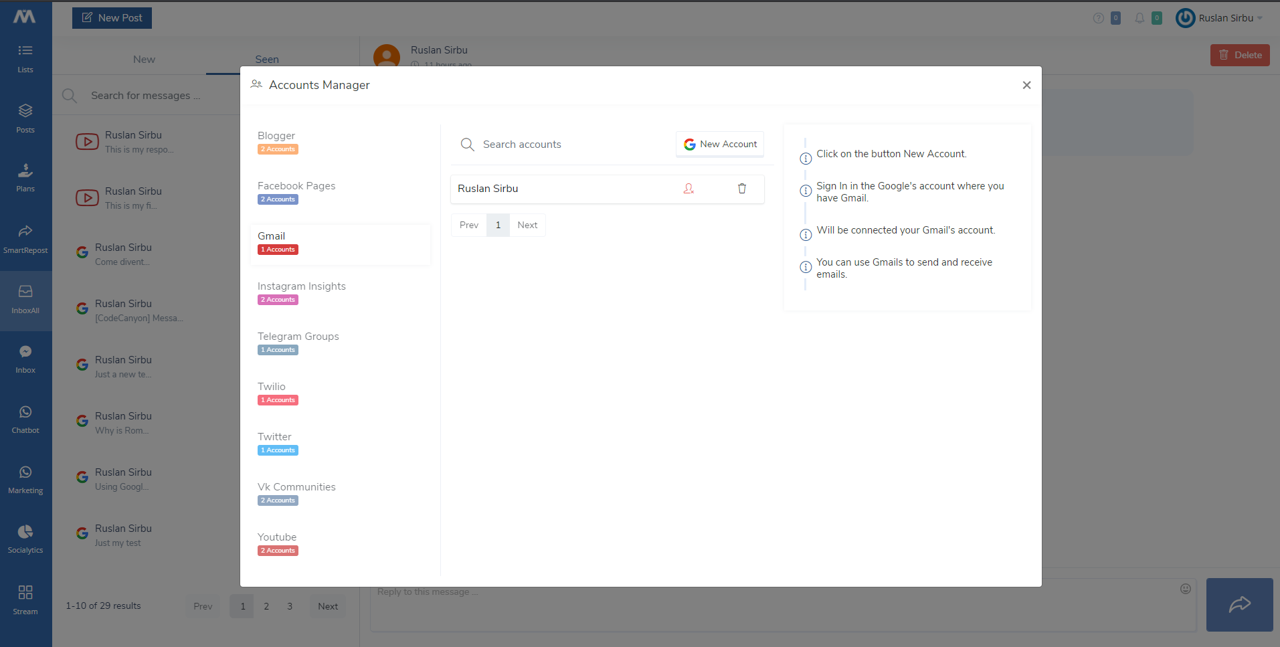Select Facebook Pages network
This screenshot has width=1280, height=647.
(x=341, y=192)
